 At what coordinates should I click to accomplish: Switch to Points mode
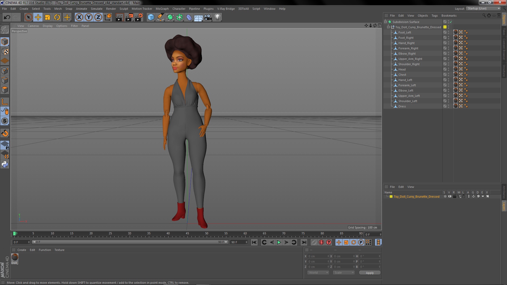click(x=5, y=71)
